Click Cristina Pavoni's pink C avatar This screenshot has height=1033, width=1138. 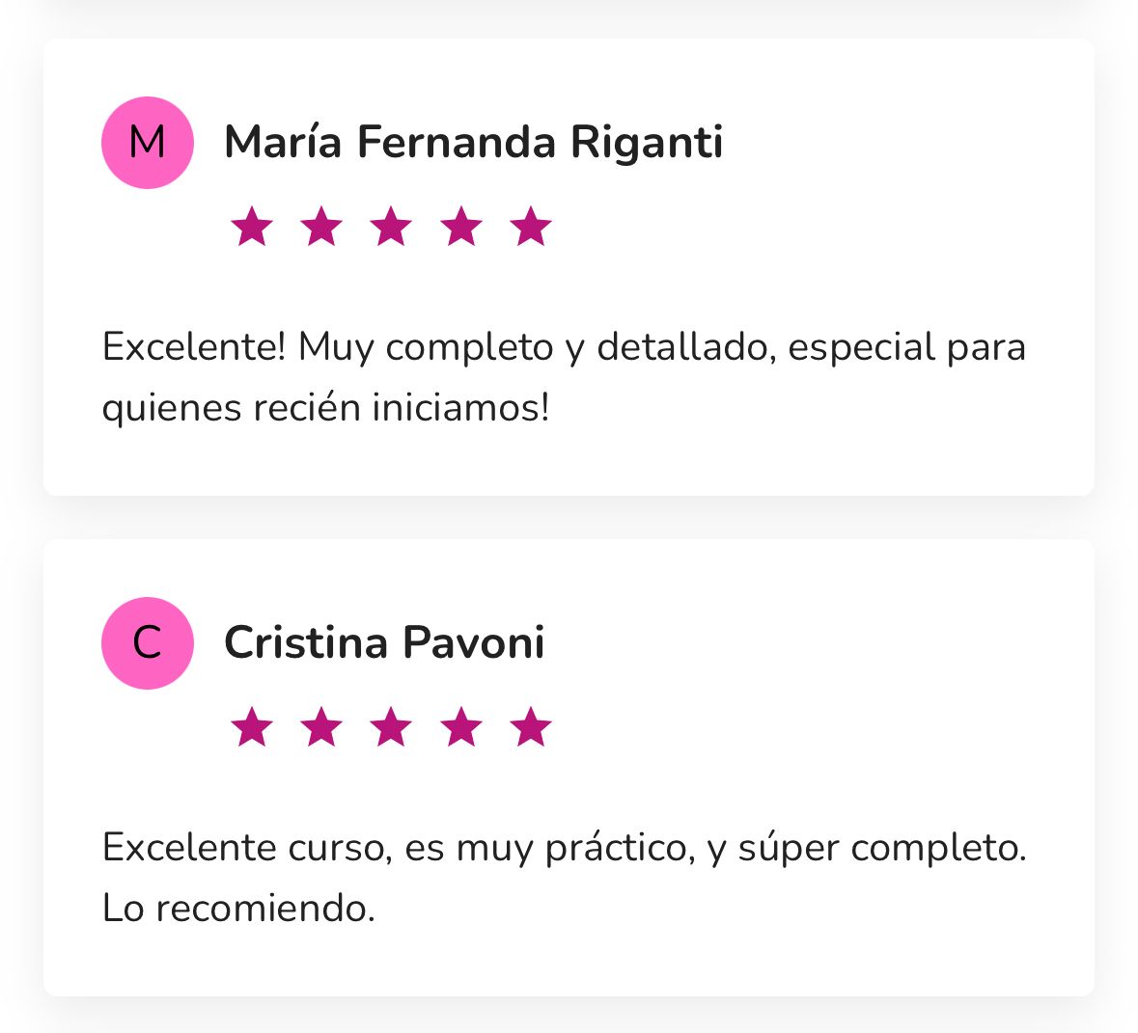pyautogui.click(x=148, y=643)
